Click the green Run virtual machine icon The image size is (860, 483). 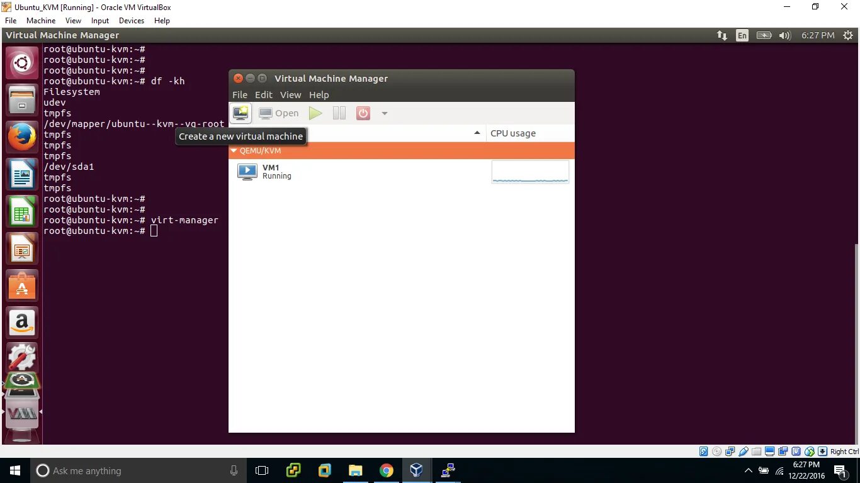click(x=315, y=113)
